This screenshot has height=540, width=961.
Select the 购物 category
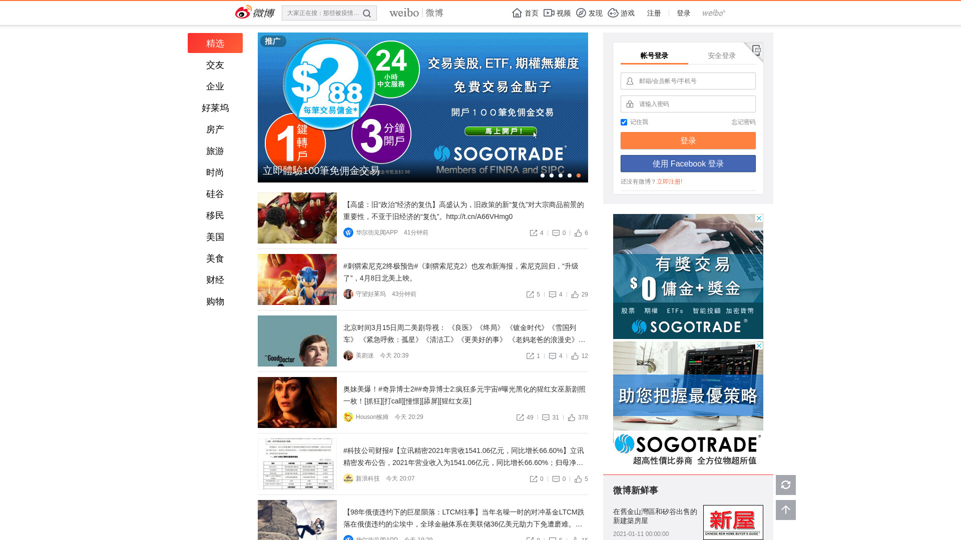[215, 301]
